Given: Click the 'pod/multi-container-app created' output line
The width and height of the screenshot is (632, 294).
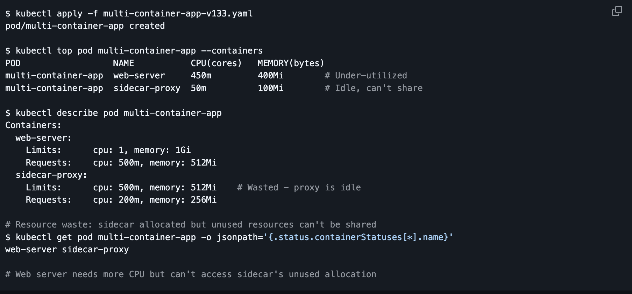Looking at the screenshot, I should click(85, 26).
